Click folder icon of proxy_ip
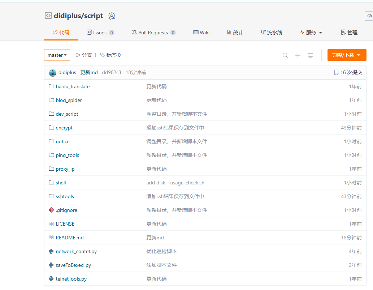Image resolution: width=373 pixels, height=290 pixels. point(51,169)
